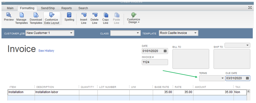
Task: Click the Rate cell of Installation row
Action: click(183, 92)
